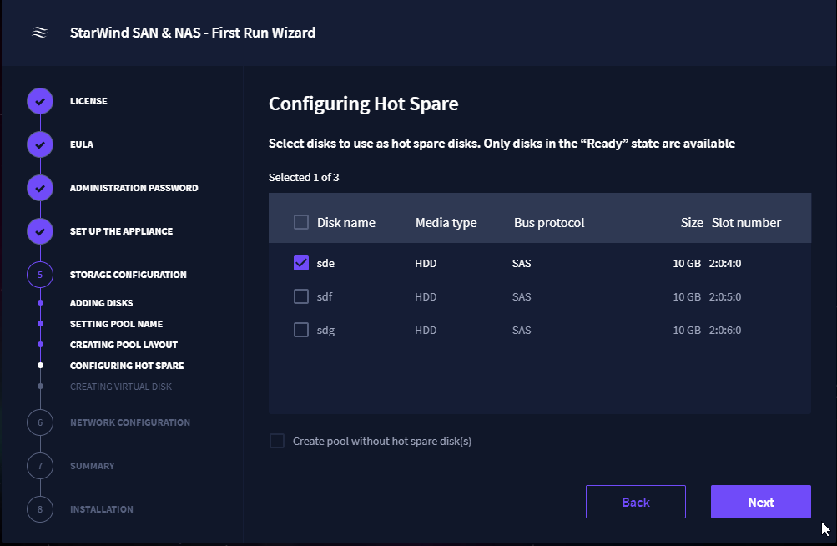Open the SETTING POOL NAME sub-step

pyautogui.click(x=116, y=324)
